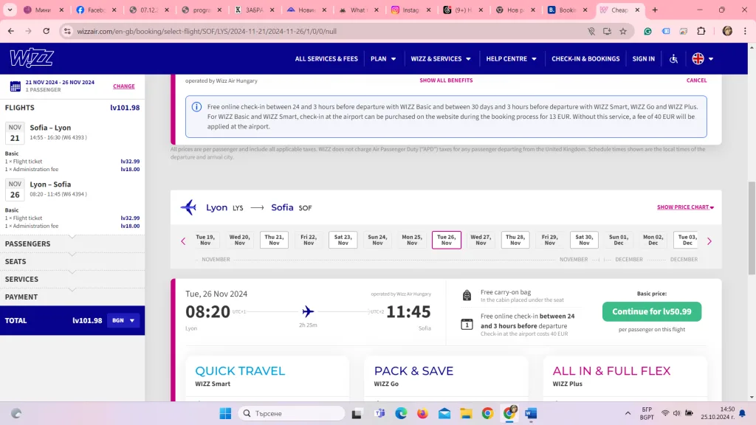Select Thu 21, Nov date
756x425 pixels.
click(275, 240)
